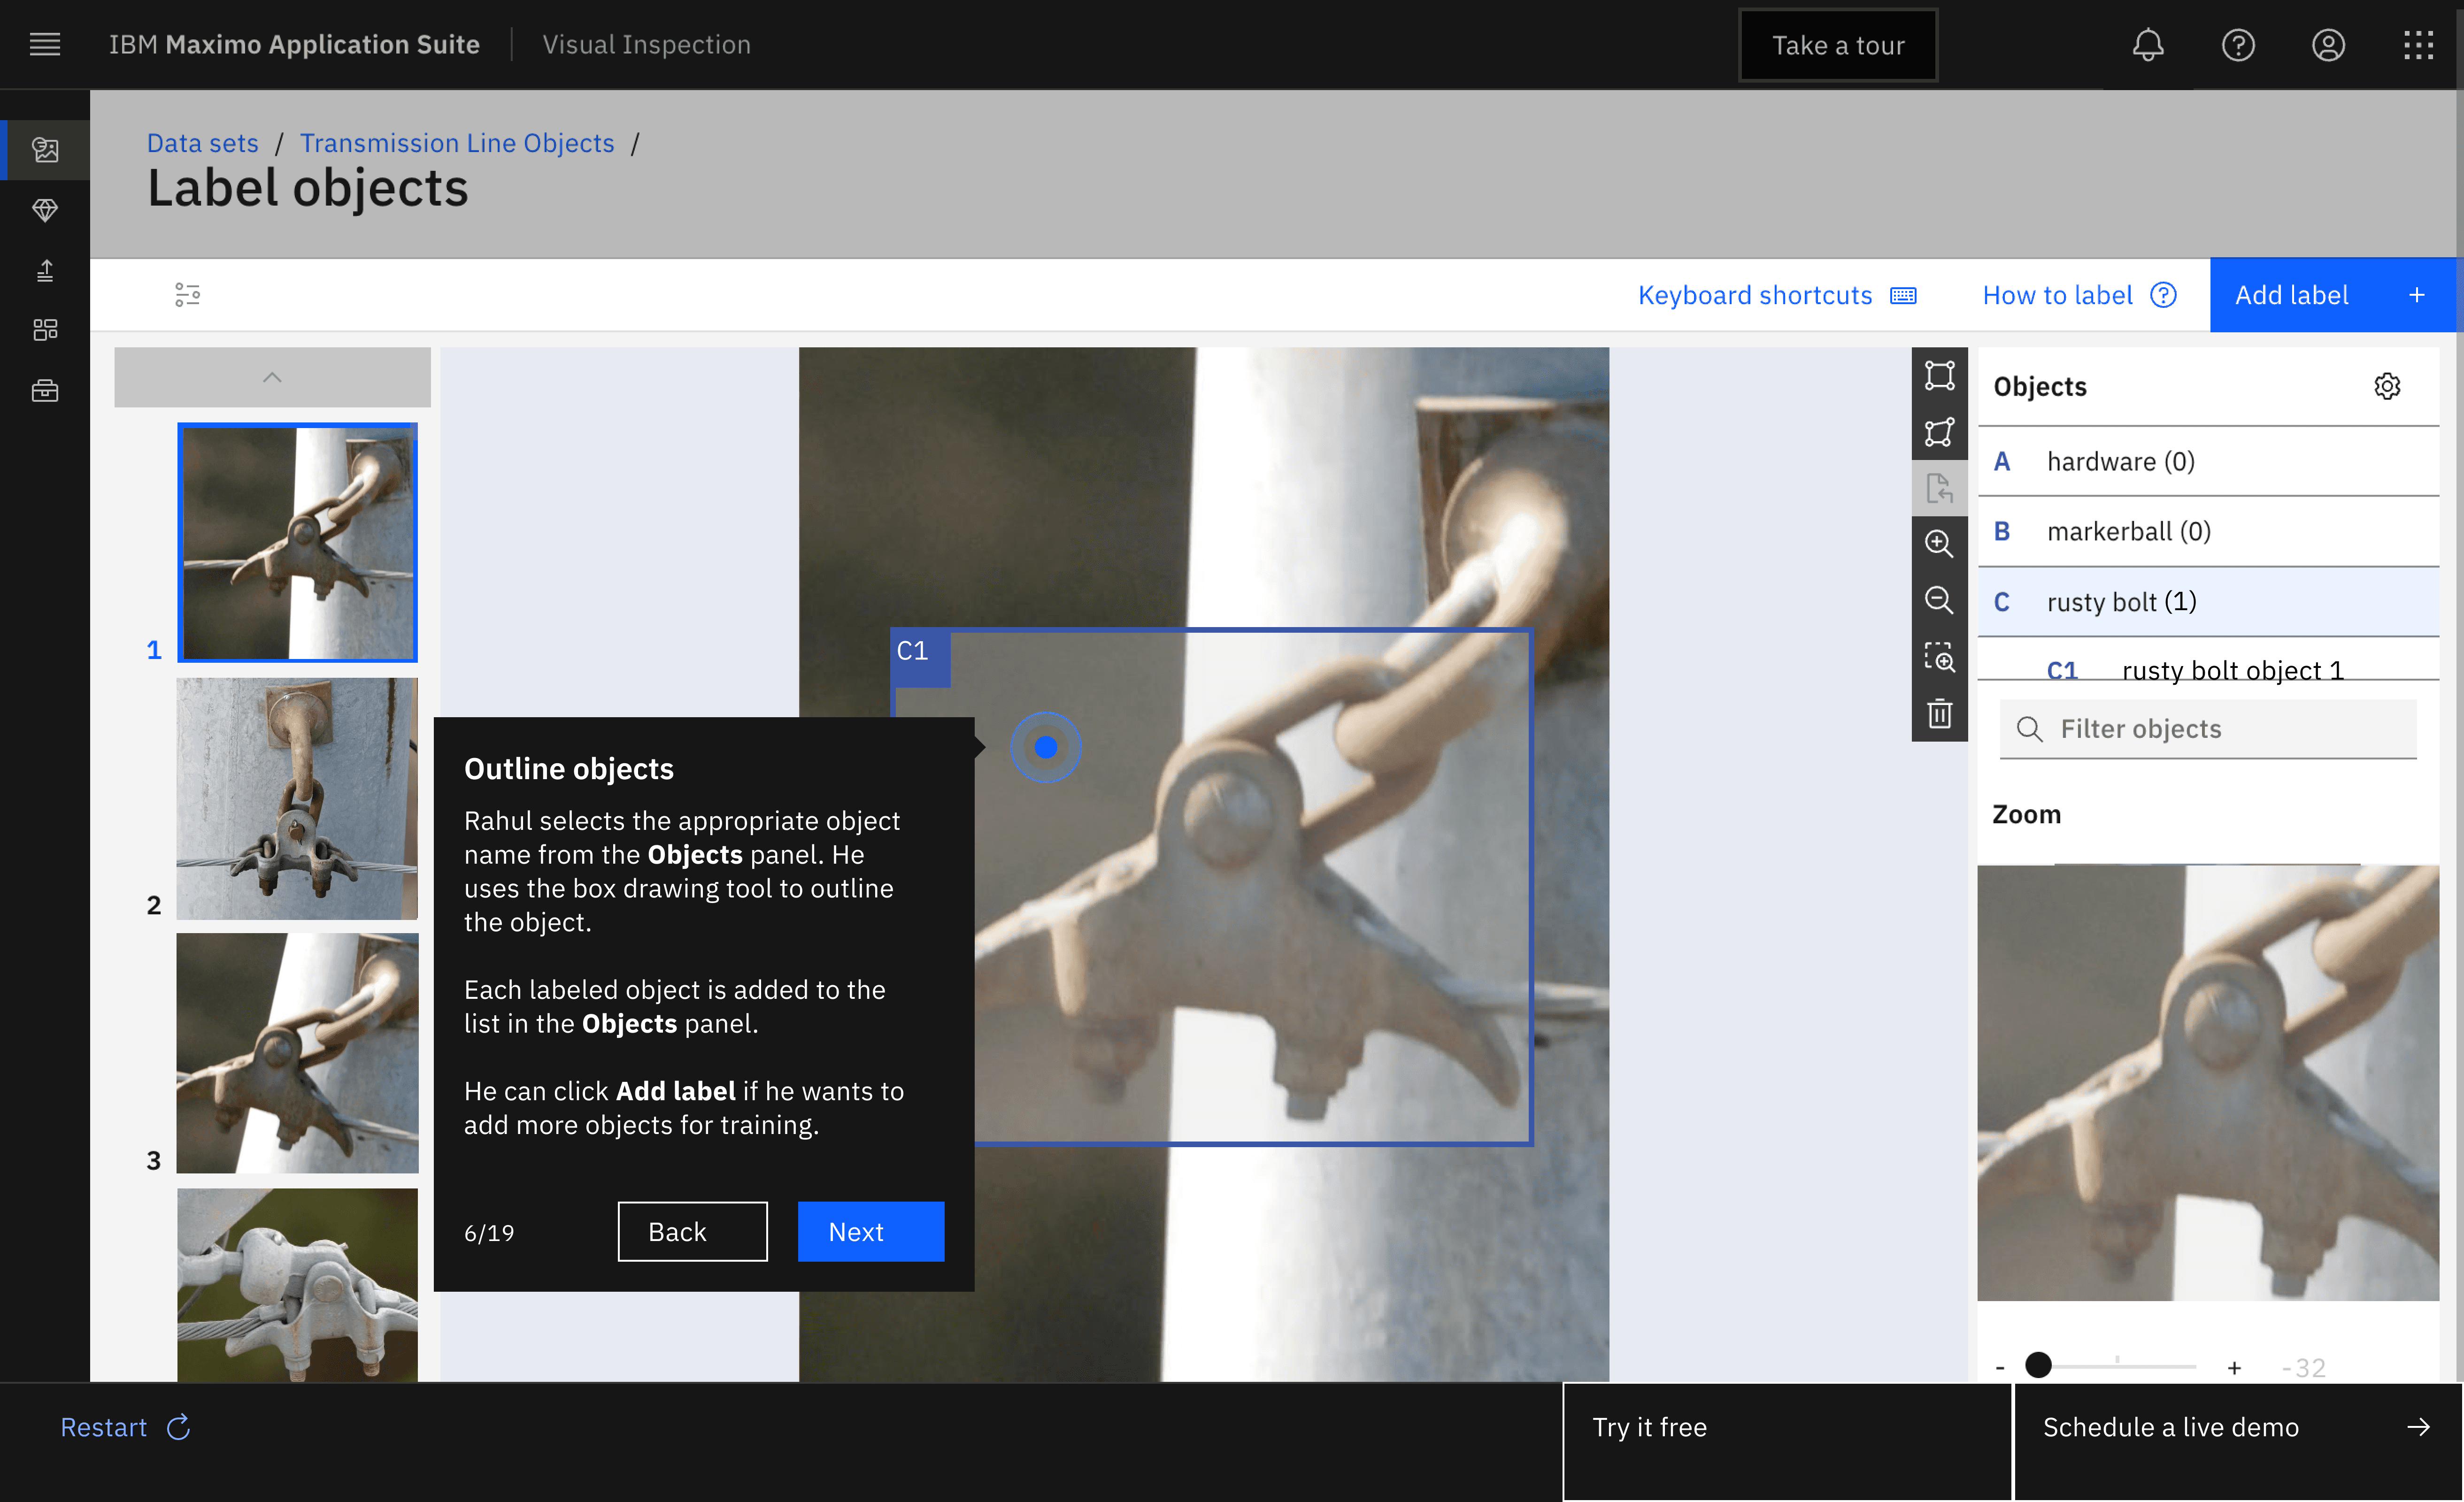2464x1502 pixels.
Task: Select the polygon drawing tool
Action: pyautogui.click(x=1939, y=432)
